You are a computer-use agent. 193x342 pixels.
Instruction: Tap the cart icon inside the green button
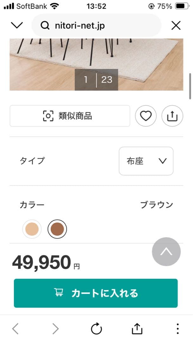[60, 293]
